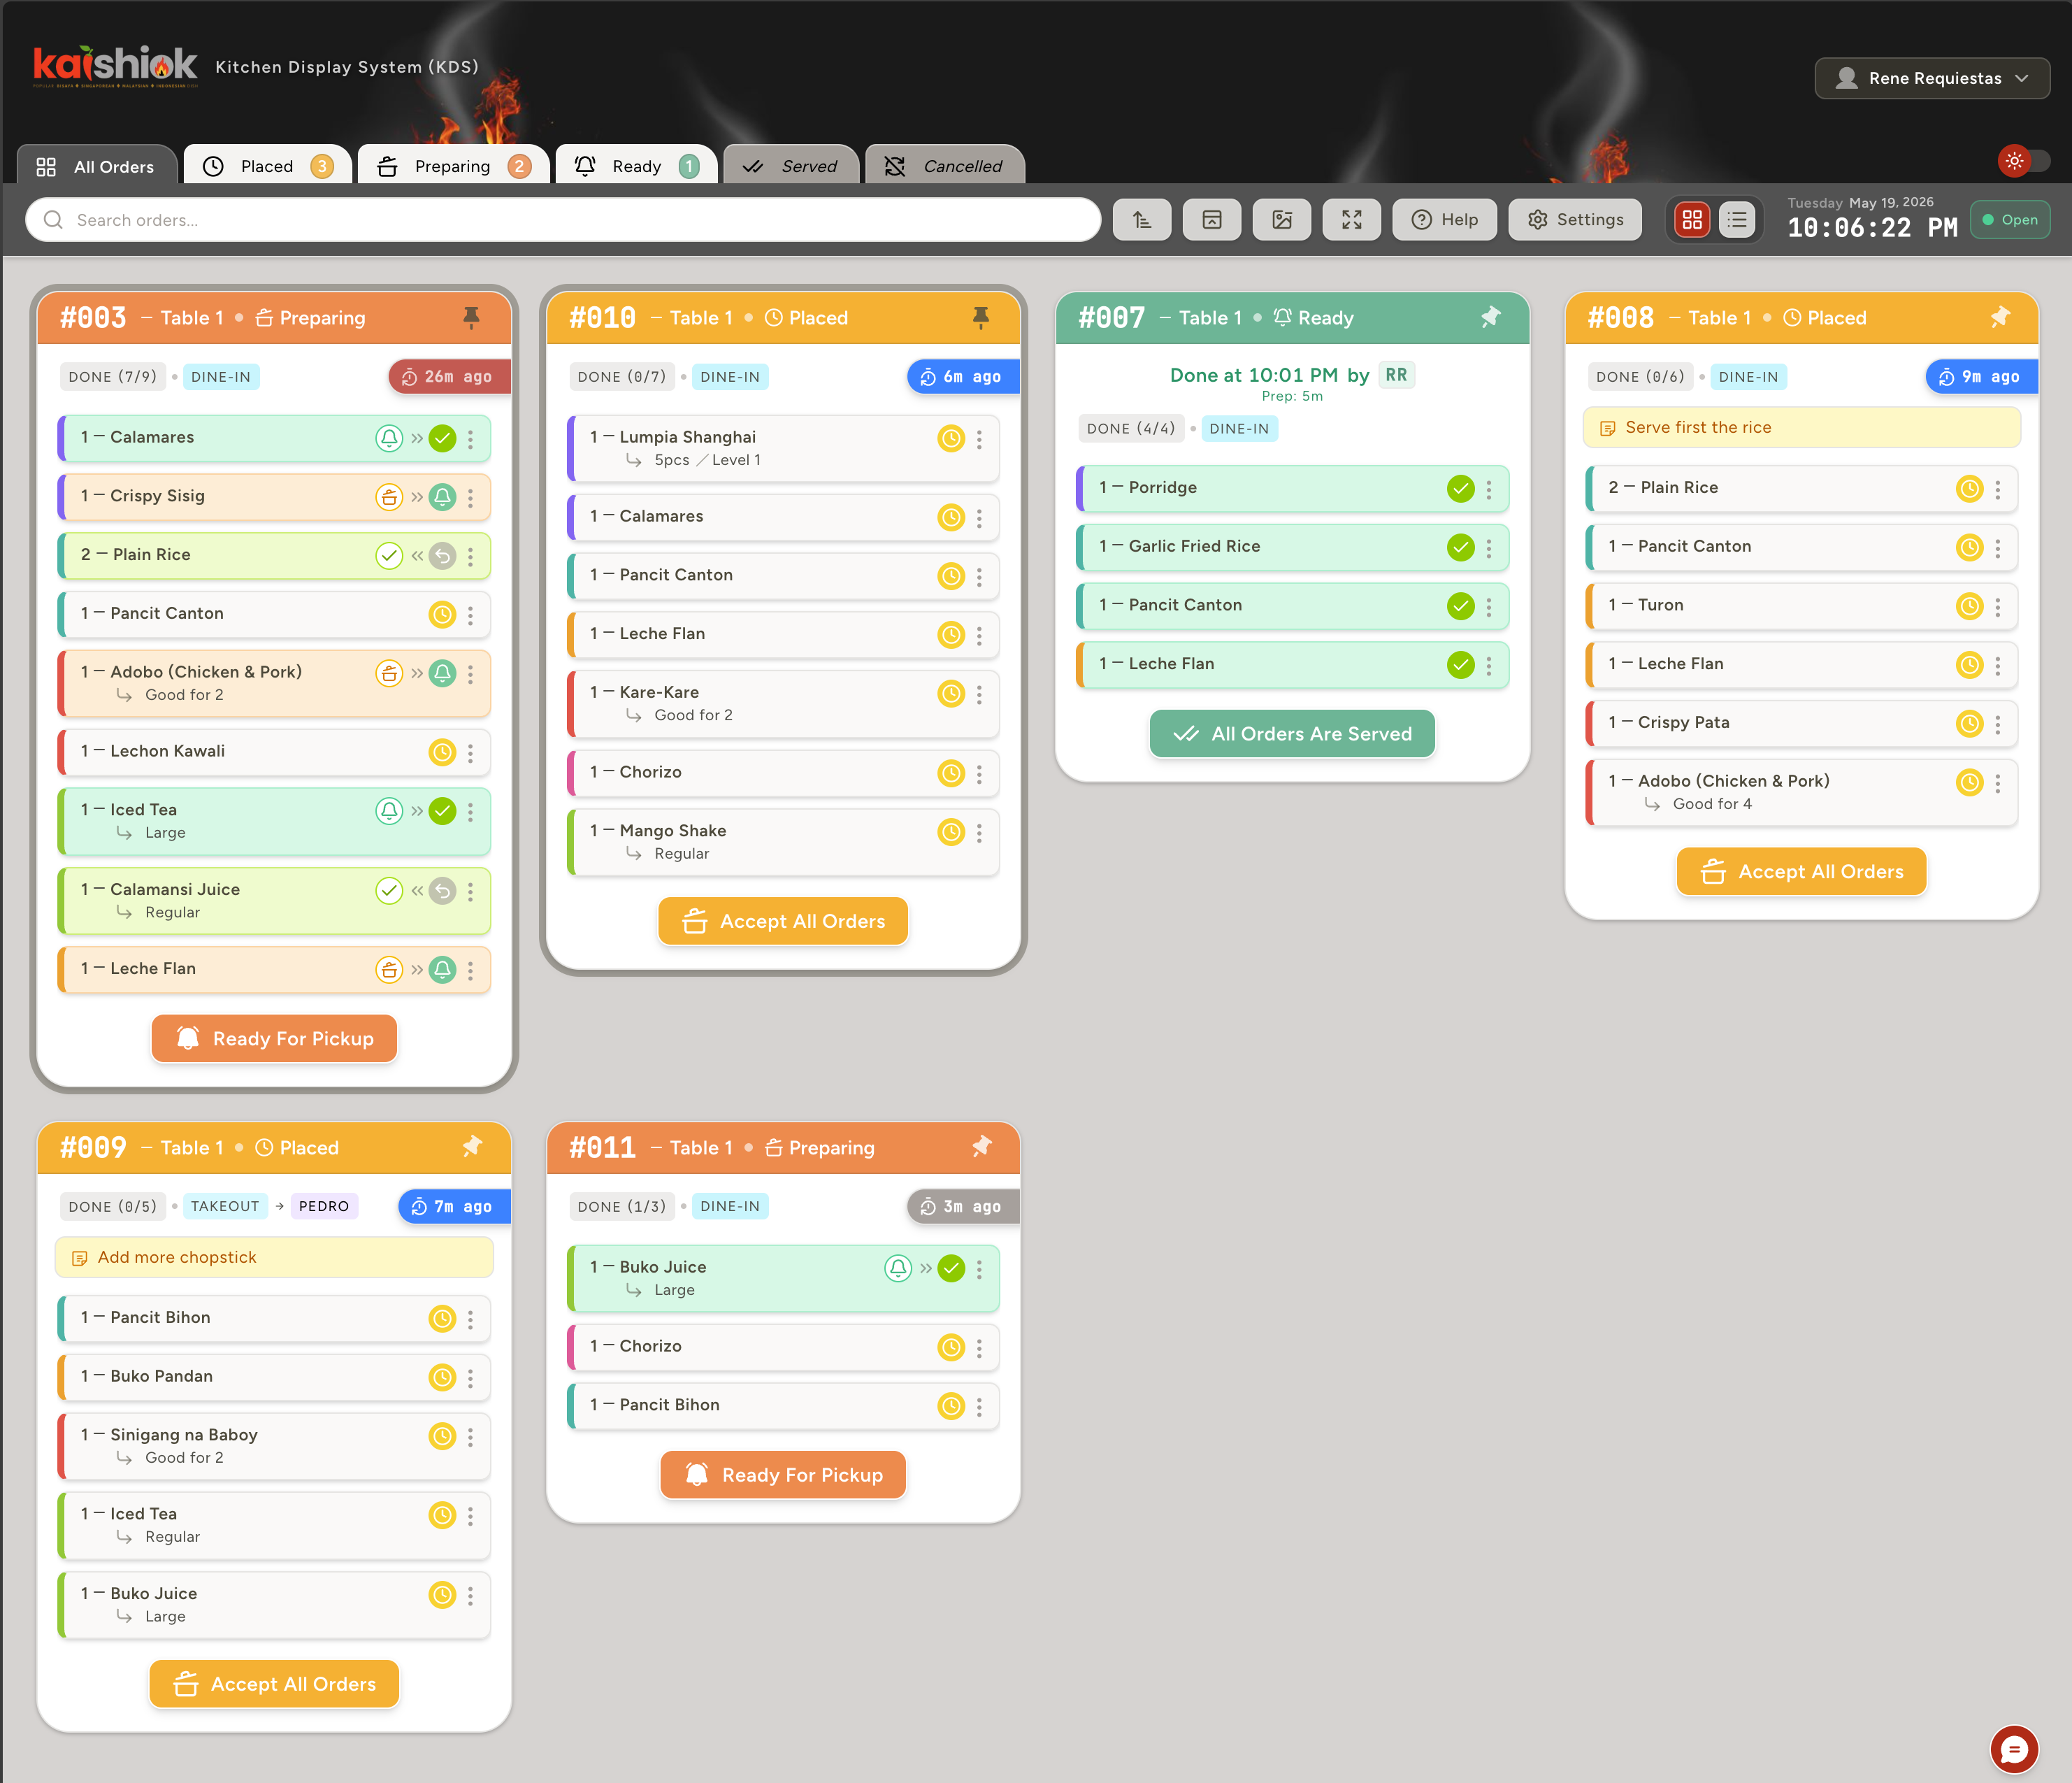The height and width of the screenshot is (1783, 2072).
Task: Open the chat support bubble
Action: pyautogui.click(x=2014, y=1749)
